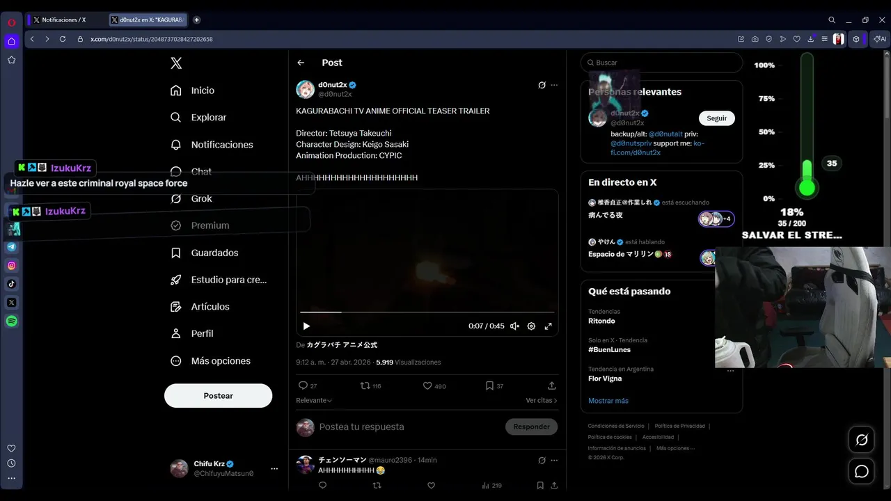
Task: Open Opera AI assistant button
Action: (x=880, y=39)
